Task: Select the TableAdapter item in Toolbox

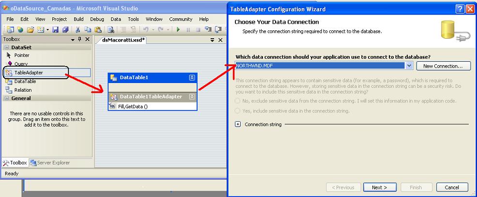Action: (x=47, y=72)
